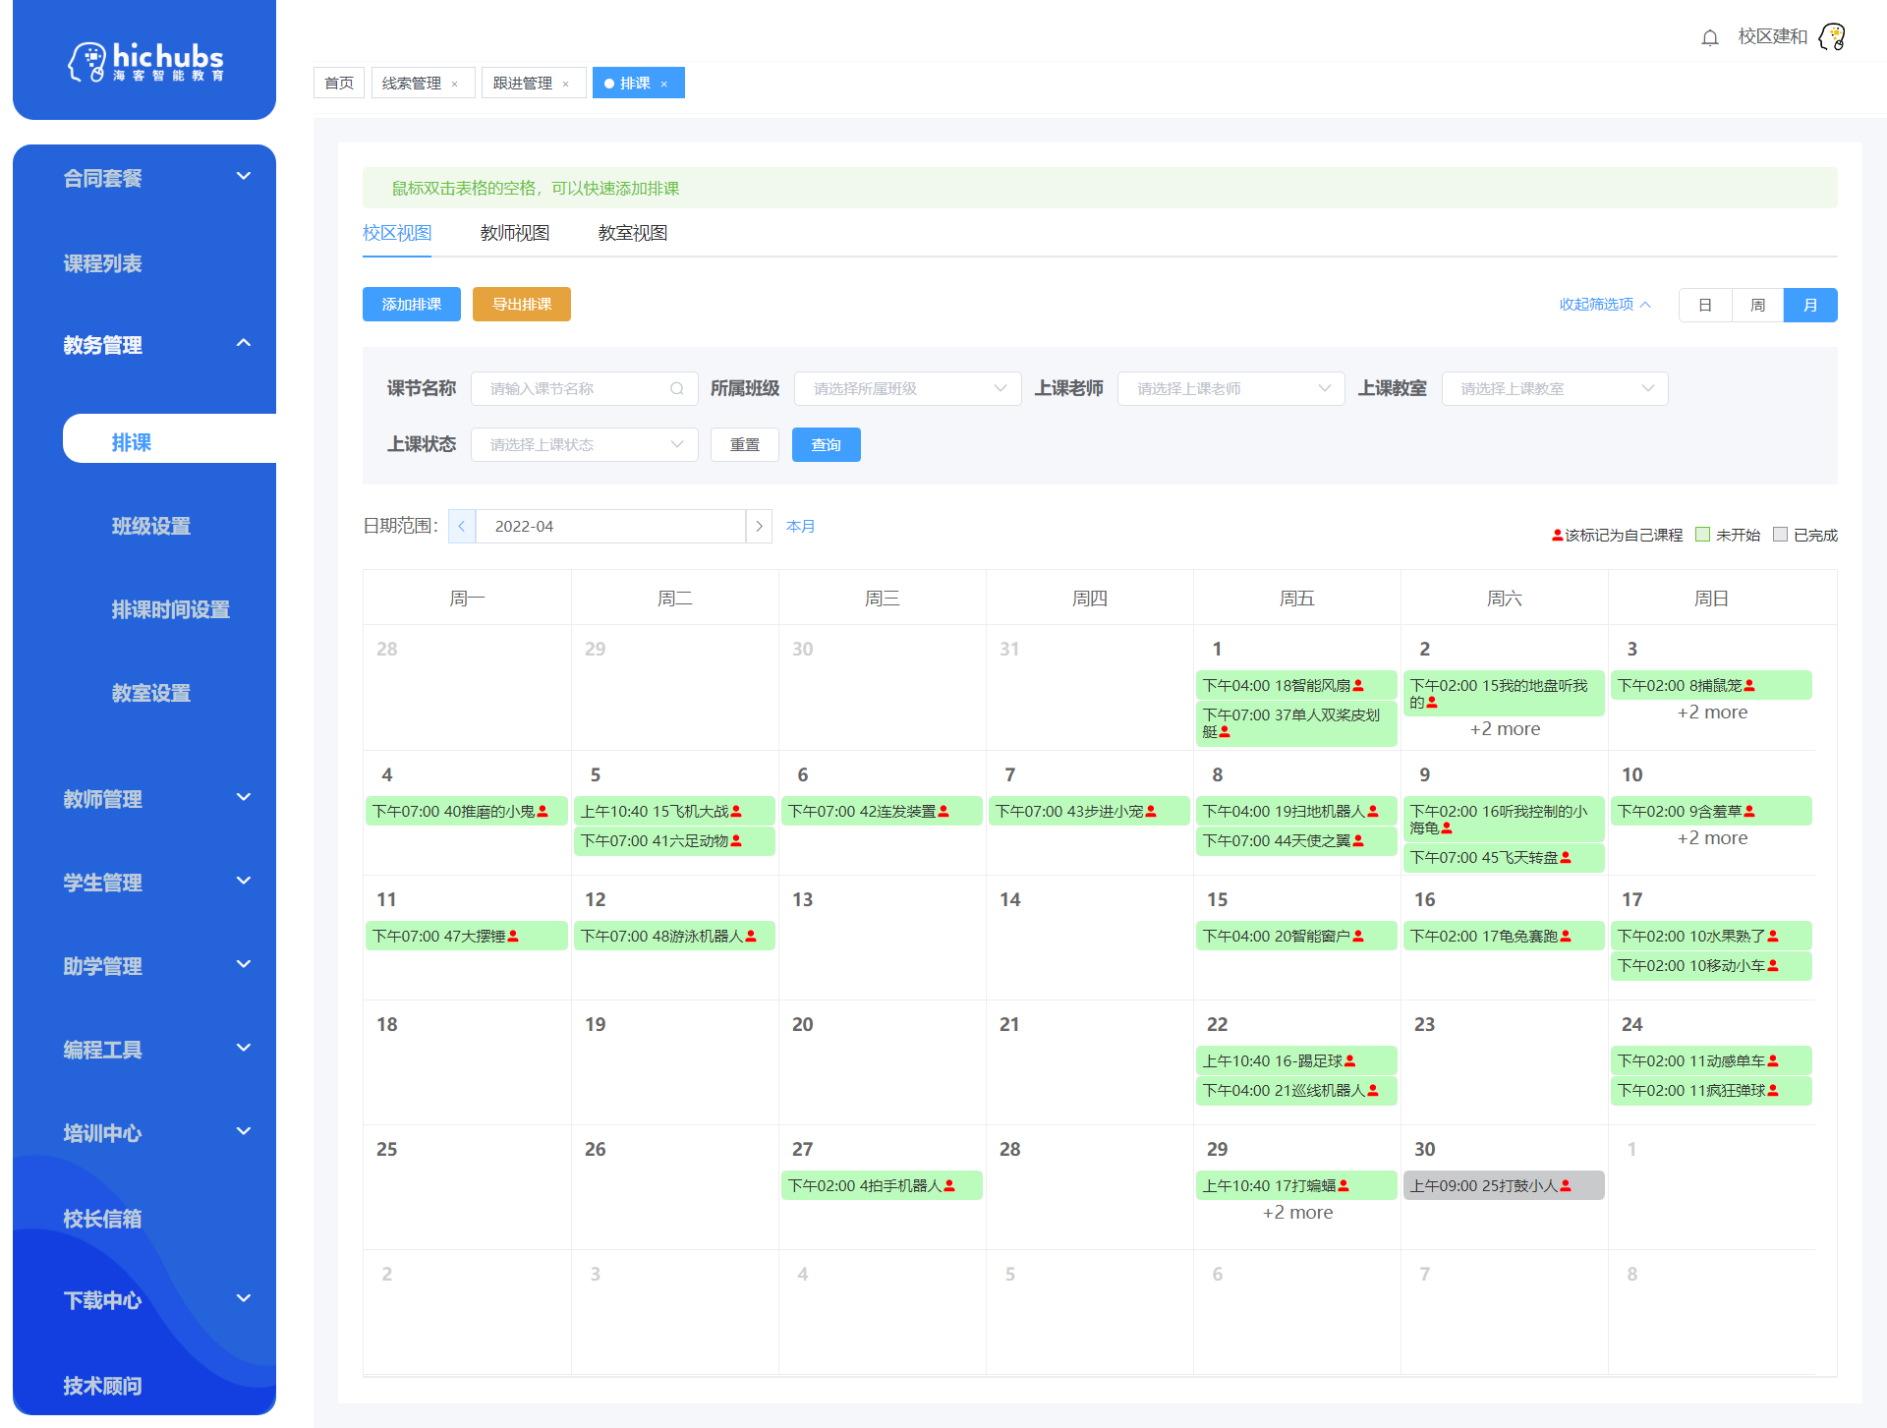The height and width of the screenshot is (1428, 1887).
Task: Open 所属班级 dropdown
Action: (908, 389)
